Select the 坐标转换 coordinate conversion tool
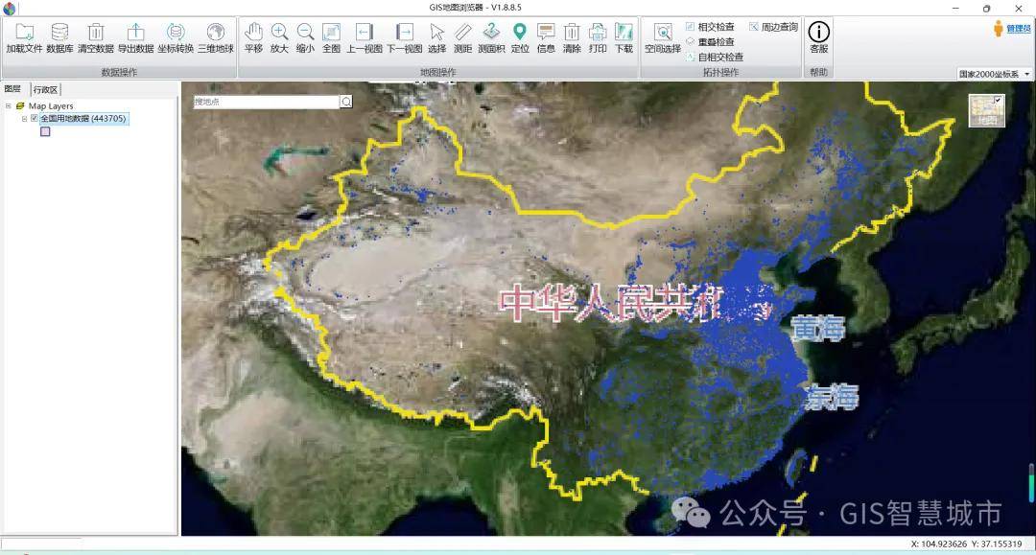 coord(176,37)
